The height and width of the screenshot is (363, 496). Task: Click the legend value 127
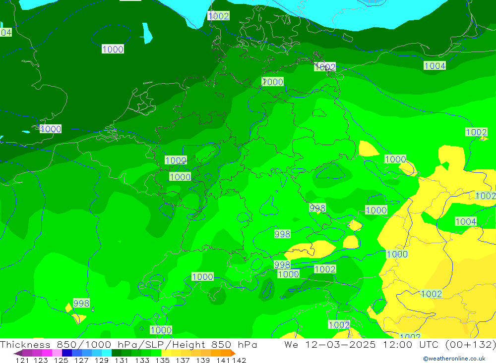[x=81, y=360]
